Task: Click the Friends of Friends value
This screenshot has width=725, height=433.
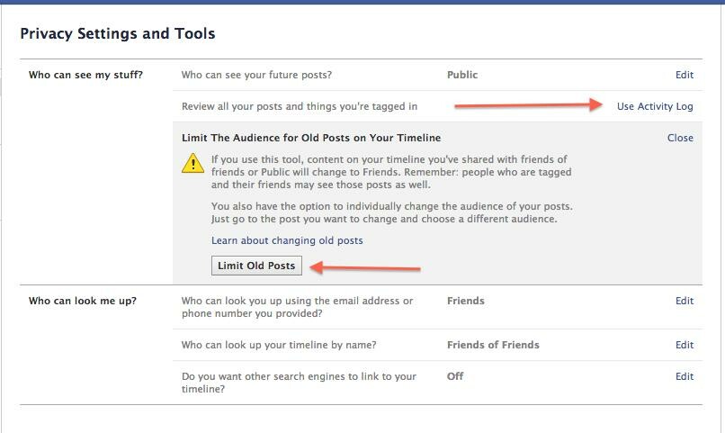Action: tap(493, 345)
